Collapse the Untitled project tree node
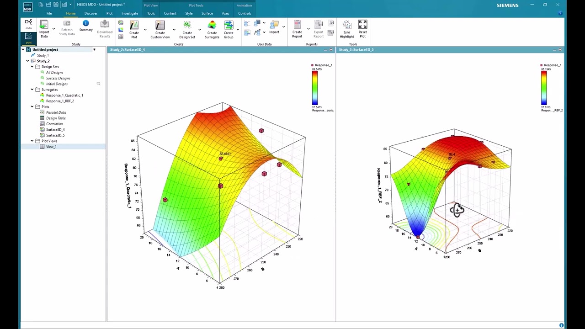Image resolution: width=585 pixels, height=329 pixels. click(x=23, y=49)
